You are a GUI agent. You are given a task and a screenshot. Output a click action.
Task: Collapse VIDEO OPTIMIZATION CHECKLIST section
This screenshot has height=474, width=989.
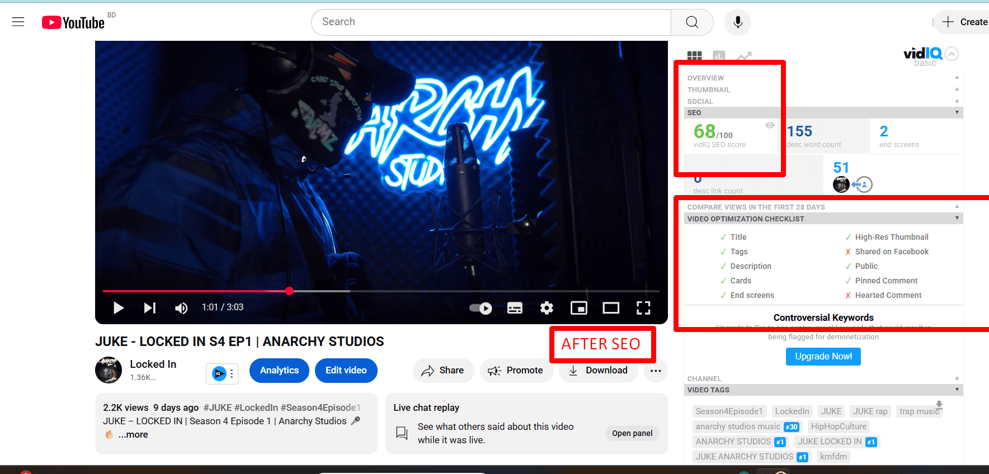pyautogui.click(x=823, y=219)
